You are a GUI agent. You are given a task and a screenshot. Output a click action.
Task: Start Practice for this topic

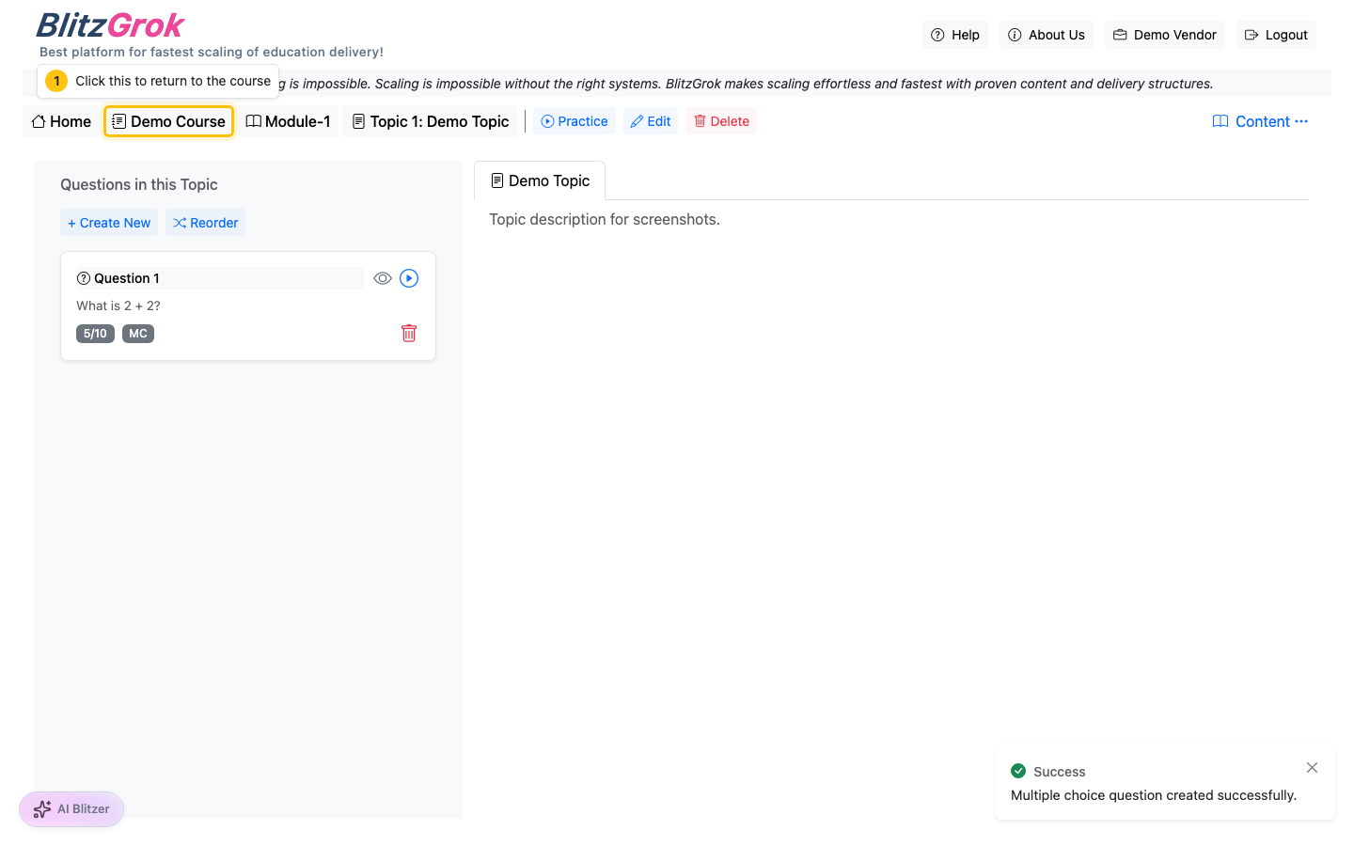(575, 121)
